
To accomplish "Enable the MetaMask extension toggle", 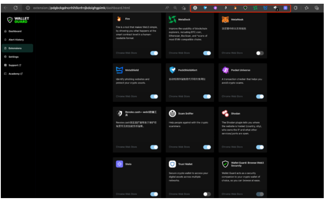I will tap(260, 53).
